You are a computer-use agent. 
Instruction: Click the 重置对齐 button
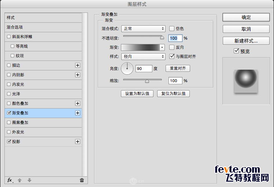tap(178, 68)
